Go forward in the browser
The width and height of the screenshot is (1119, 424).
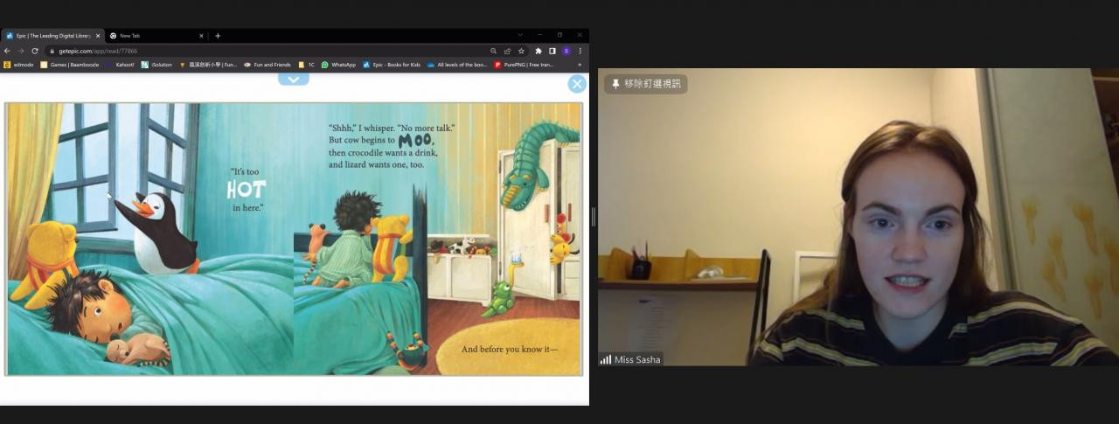21,51
